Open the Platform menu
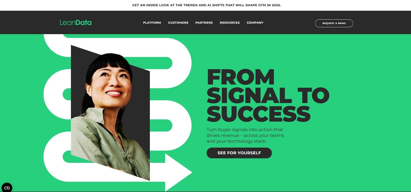Viewport: 411px width, 192px height. pos(152,23)
